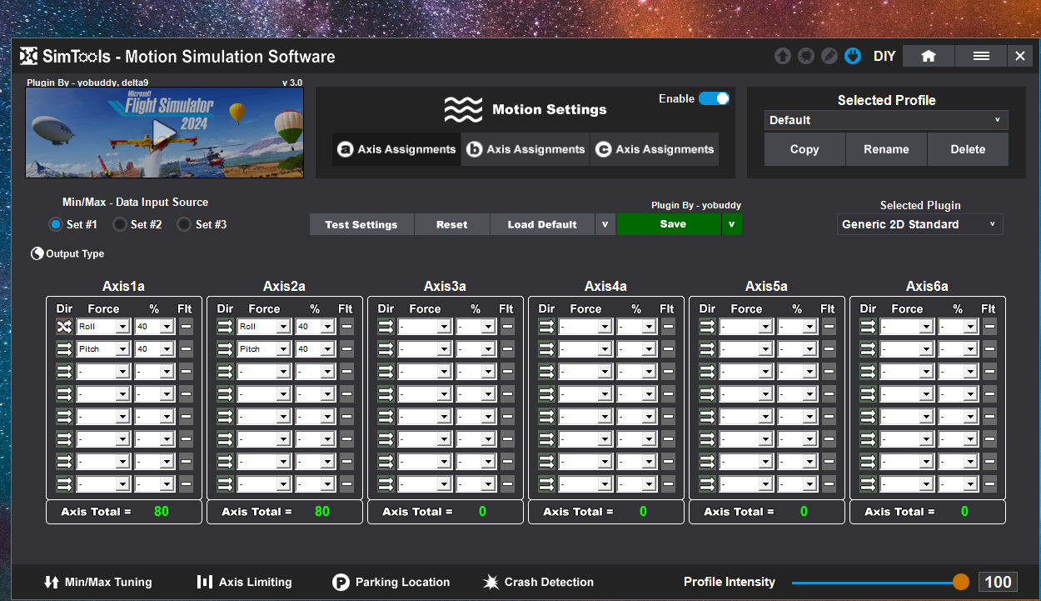Enable the Motion Settings toggle
The image size is (1041, 601).
715,98
